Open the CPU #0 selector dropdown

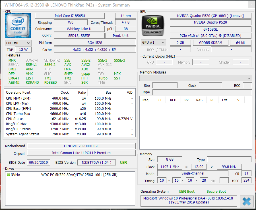coord(18,43)
